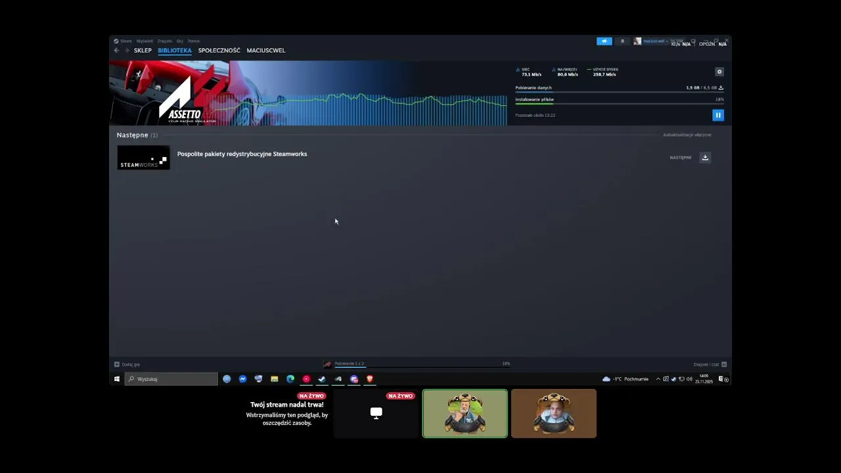The width and height of the screenshot is (841, 473).
Task: Open Messenger from the taskbar
Action: tap(242, 379)
